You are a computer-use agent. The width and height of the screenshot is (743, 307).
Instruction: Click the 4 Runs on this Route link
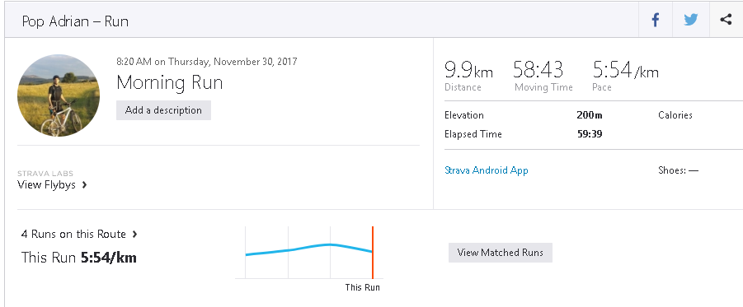point(73,234)
